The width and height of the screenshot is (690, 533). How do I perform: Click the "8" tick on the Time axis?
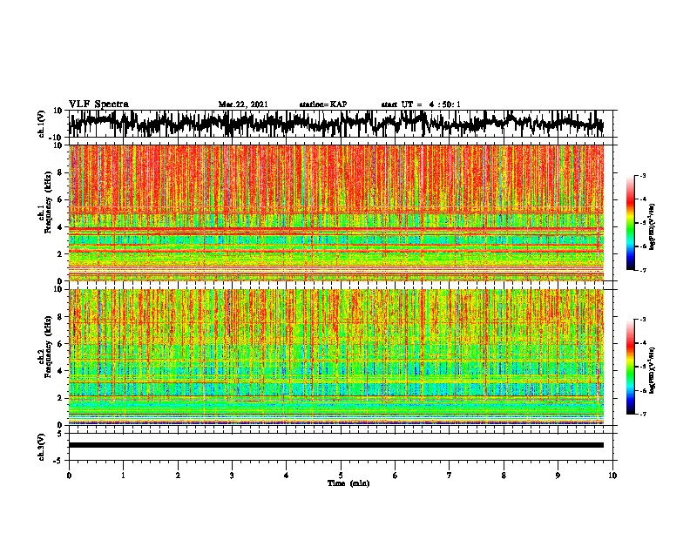(x=504, y=476)
